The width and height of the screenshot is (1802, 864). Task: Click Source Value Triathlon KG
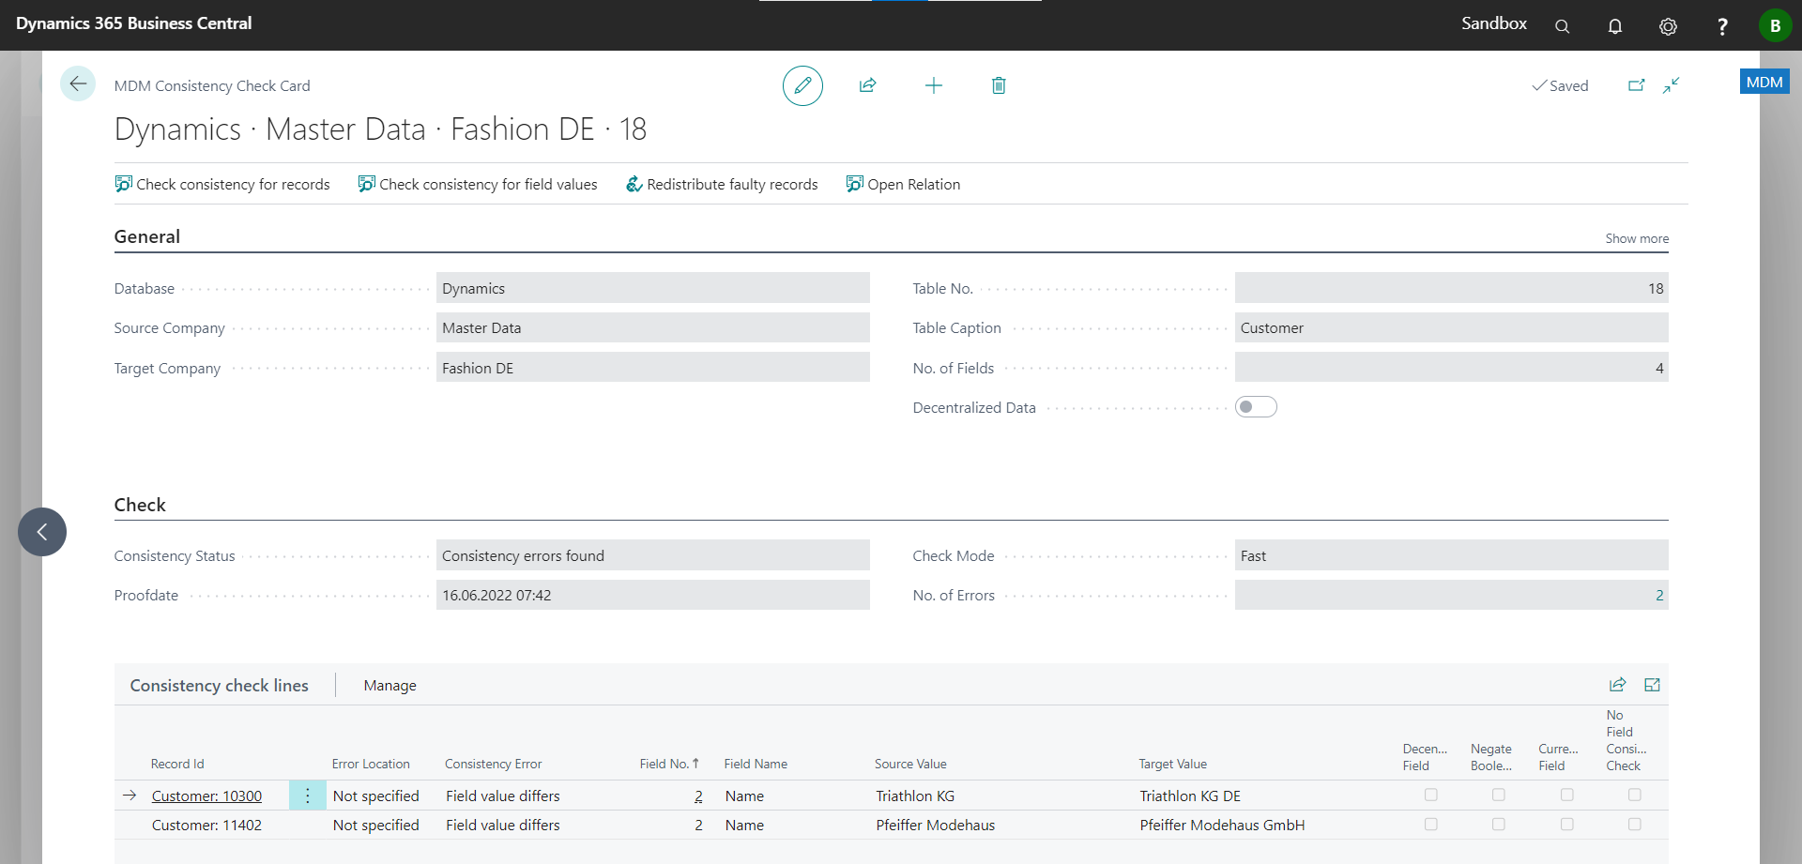pyautogui.click(x=915, y=796)
